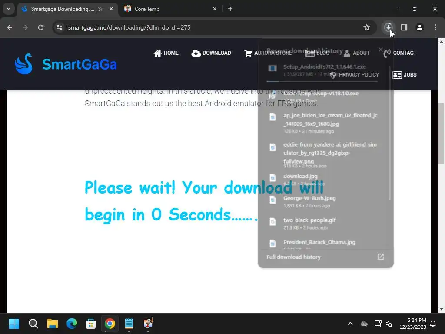The image size is (445, 334).
Task: Open a new tab with plus button
Action: coord(230,9)
